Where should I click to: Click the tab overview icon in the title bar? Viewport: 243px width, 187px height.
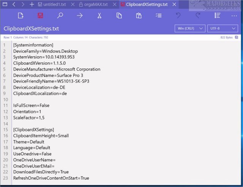(x=5, y=4)
